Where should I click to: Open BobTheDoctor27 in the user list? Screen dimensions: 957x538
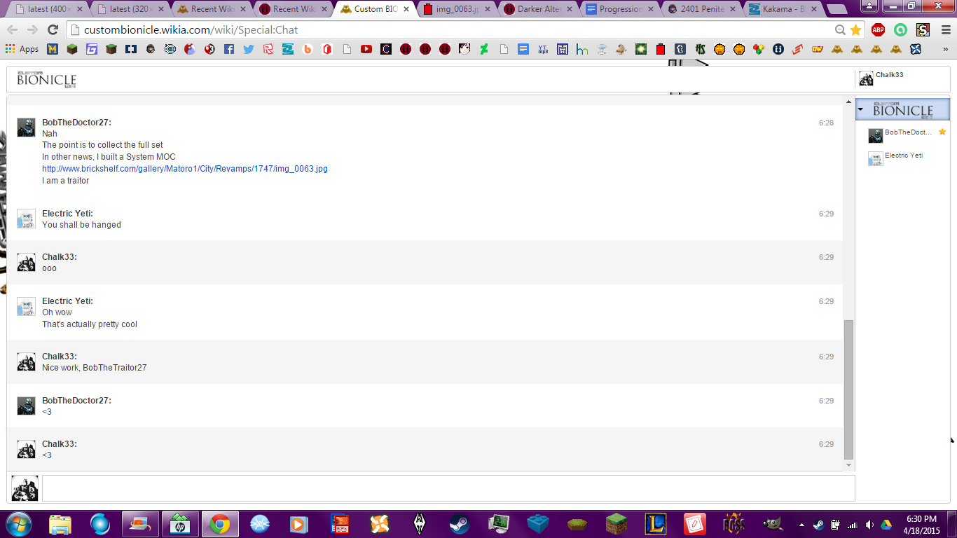(908, 132)
